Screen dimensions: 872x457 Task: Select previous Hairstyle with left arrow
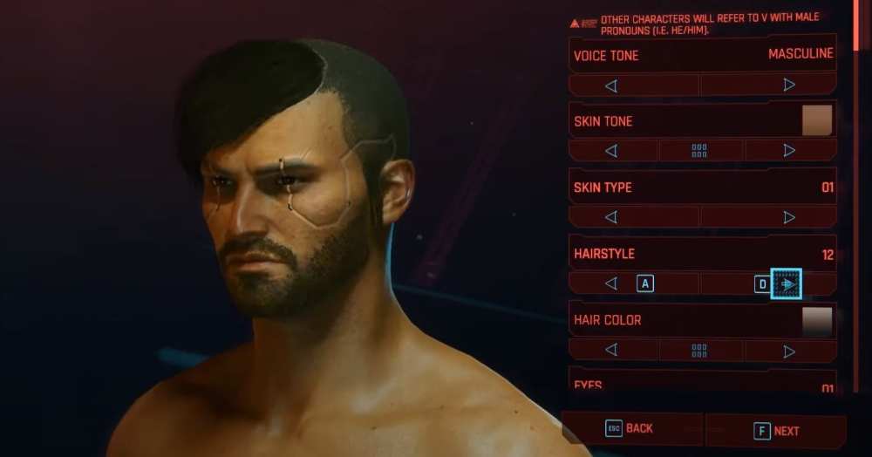611,283
